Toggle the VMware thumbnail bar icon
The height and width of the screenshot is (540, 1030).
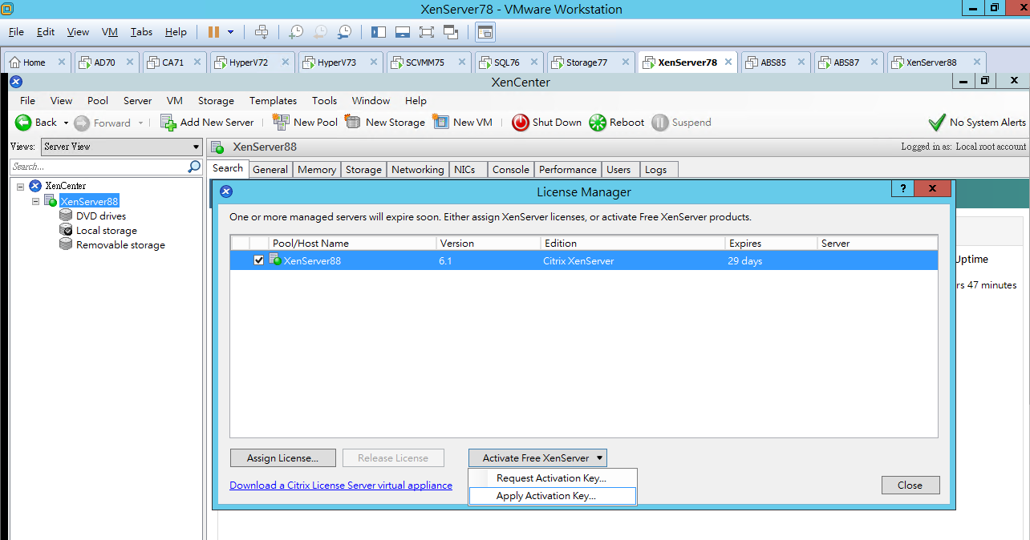403,32
